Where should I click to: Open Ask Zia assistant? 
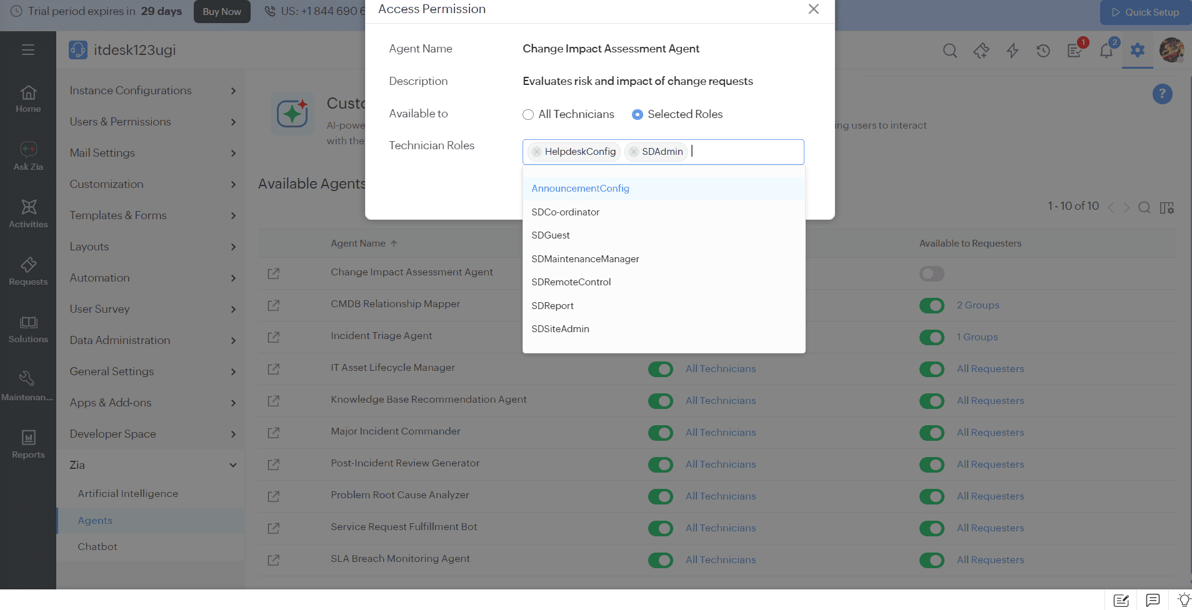pos(28,156)
